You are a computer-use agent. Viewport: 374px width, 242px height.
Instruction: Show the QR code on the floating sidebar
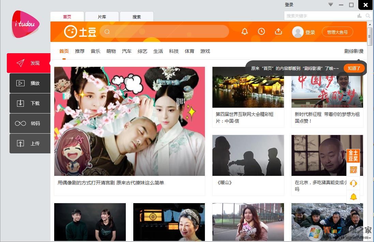pos(354,169)
